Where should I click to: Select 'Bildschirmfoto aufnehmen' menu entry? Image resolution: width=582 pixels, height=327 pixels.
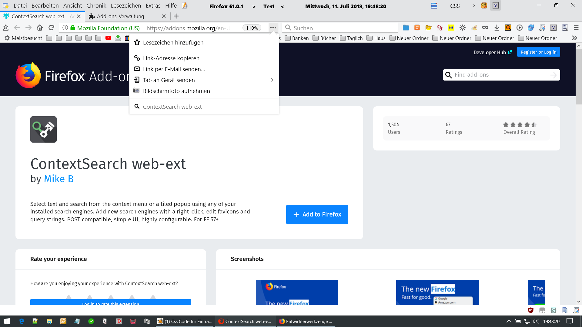pyautogui.click(x=176, y=91)
